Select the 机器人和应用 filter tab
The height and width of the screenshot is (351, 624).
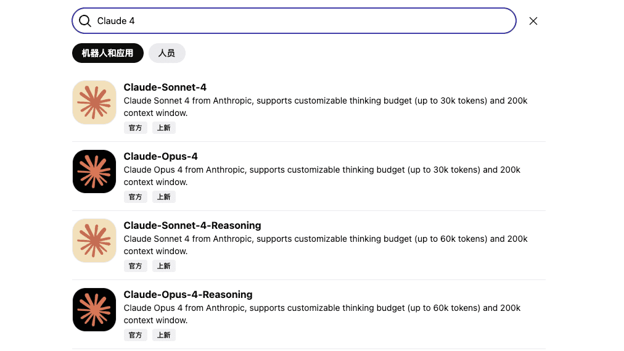tap(107, 53)
